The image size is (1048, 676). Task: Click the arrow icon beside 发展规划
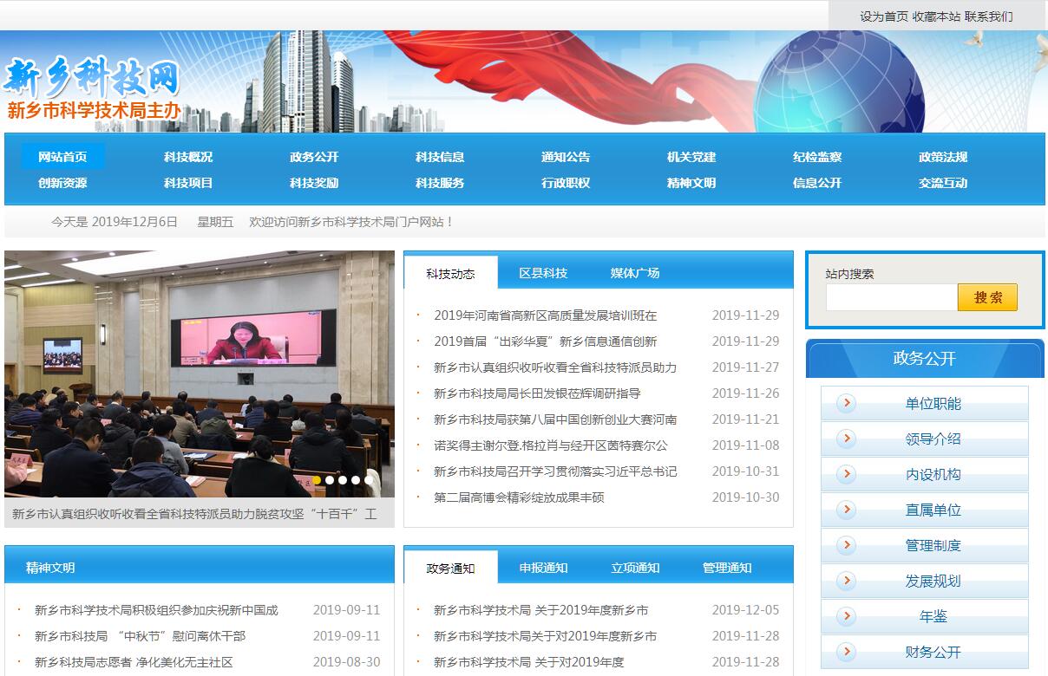pyautogui.click(x=847, y=581)
